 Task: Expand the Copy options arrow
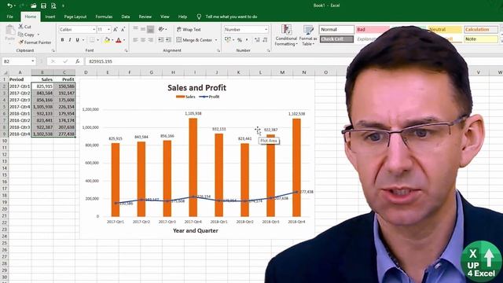point(39,35)
